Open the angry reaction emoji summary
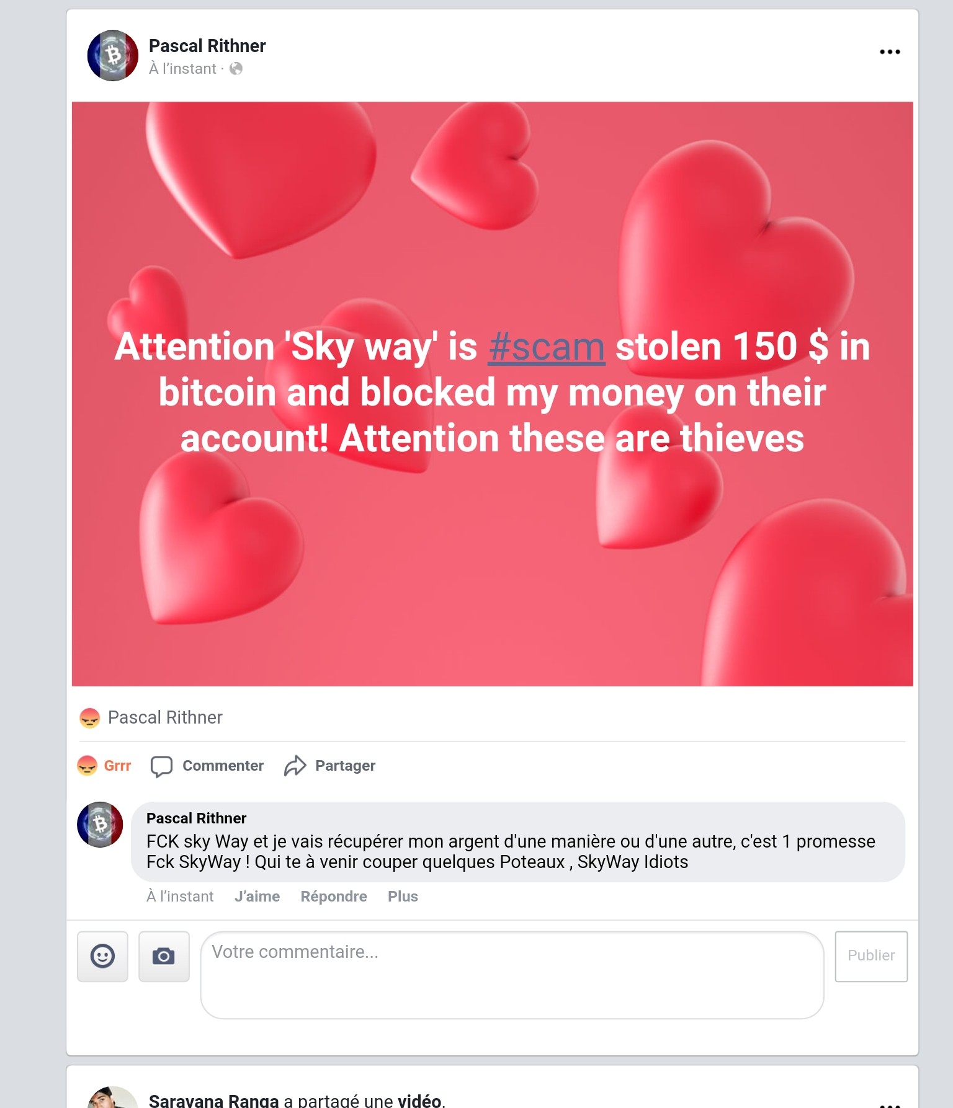Viewport: 953px width, 1108px height. (90, 718)
